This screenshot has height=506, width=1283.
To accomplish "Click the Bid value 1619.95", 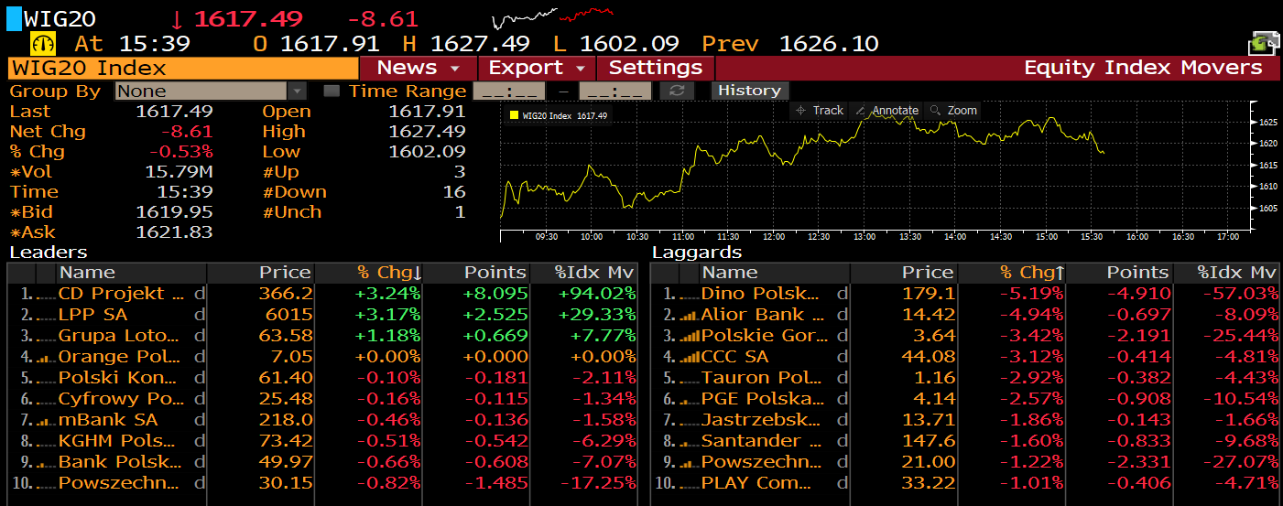I will 174,212.
